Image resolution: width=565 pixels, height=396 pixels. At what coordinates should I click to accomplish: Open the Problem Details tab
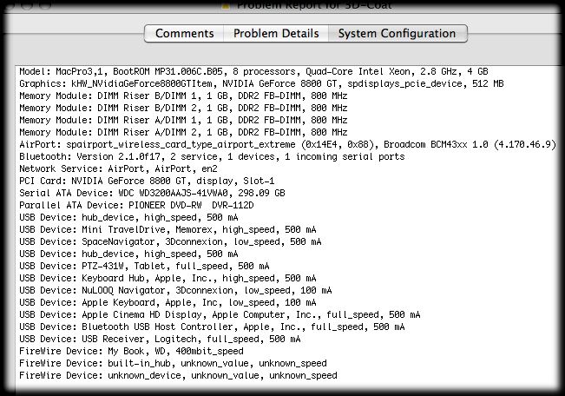(x=276, y=34)
